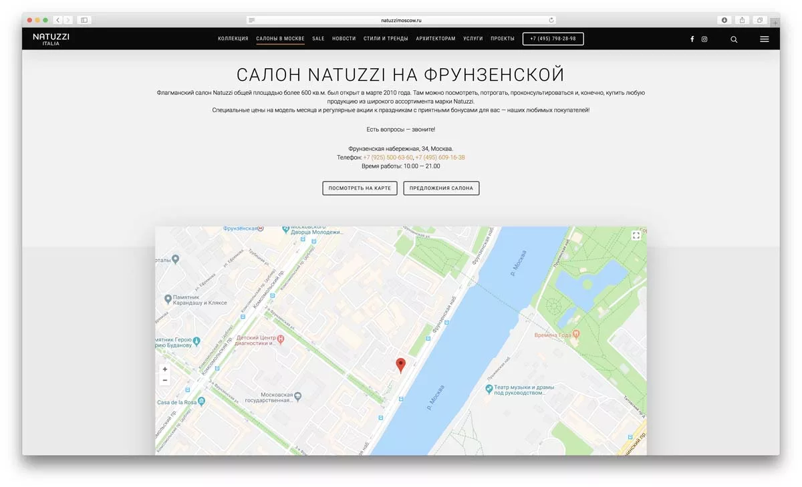Toggle the Safari sidebar button
The width and height of the screenshot is (802, 487).
pos(84,20)
